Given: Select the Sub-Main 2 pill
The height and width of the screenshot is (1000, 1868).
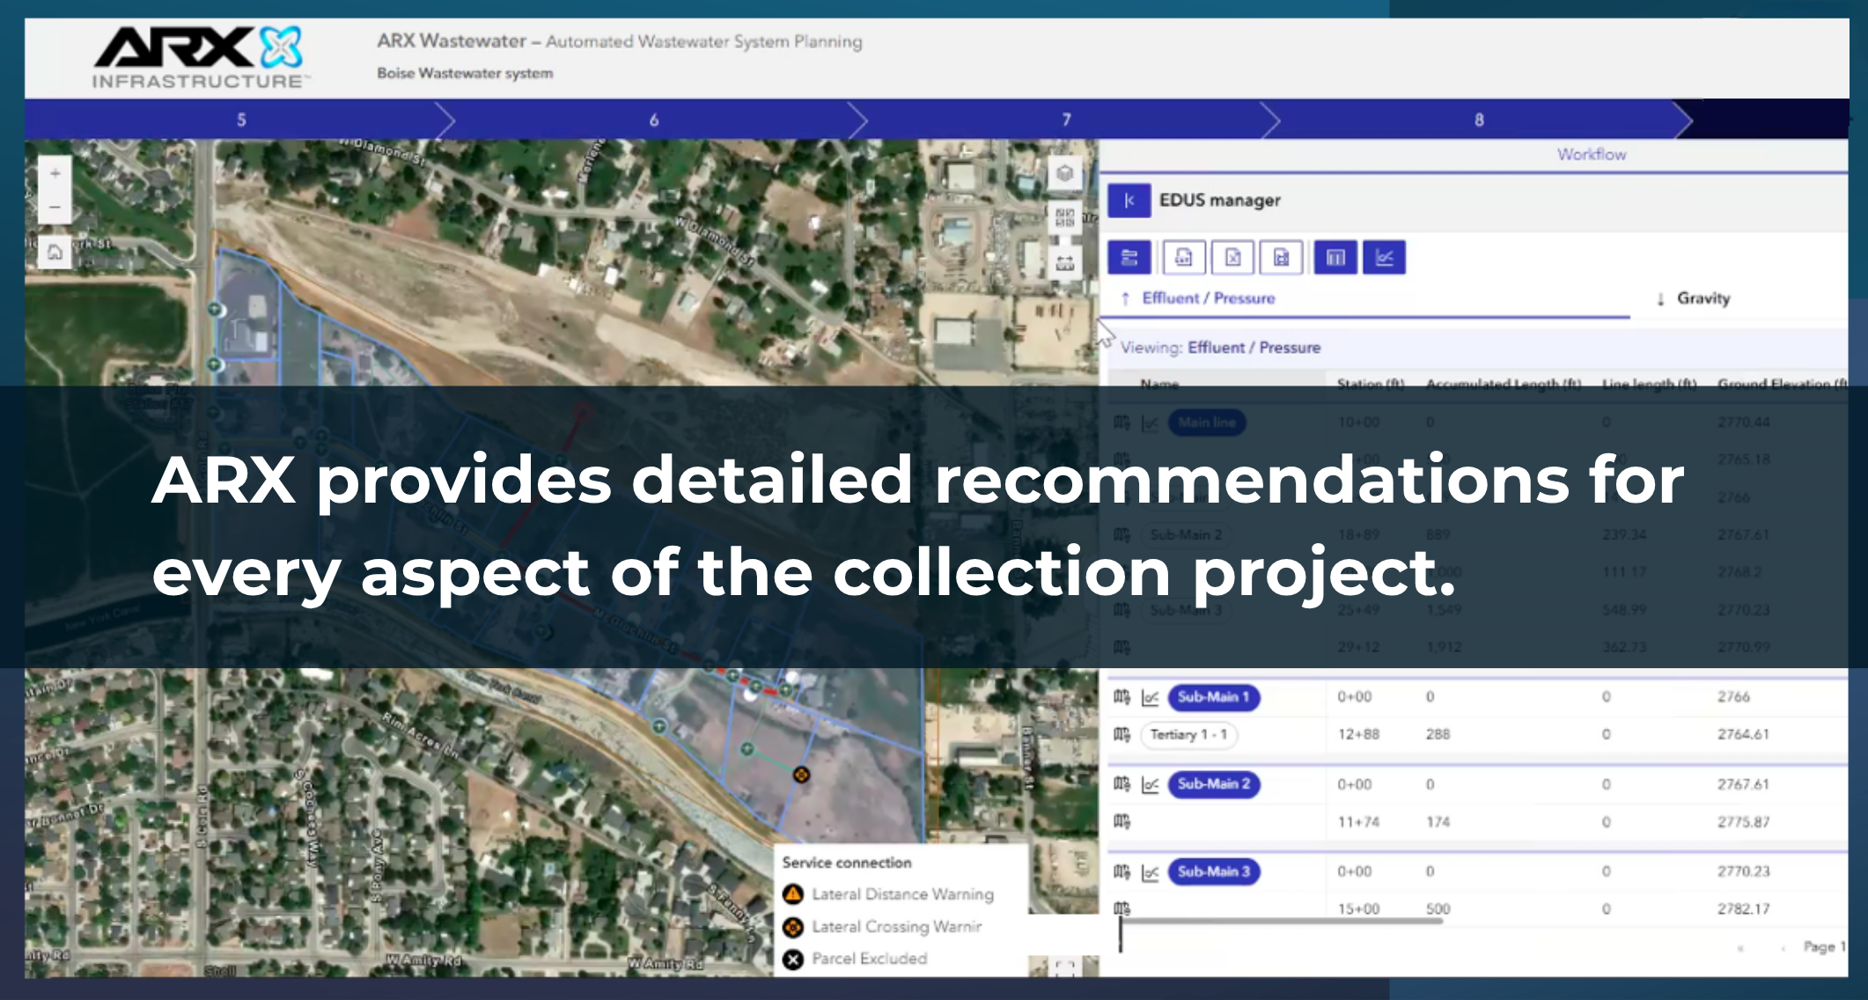Looking at the screenshot, I should [x=1213, y=783].
